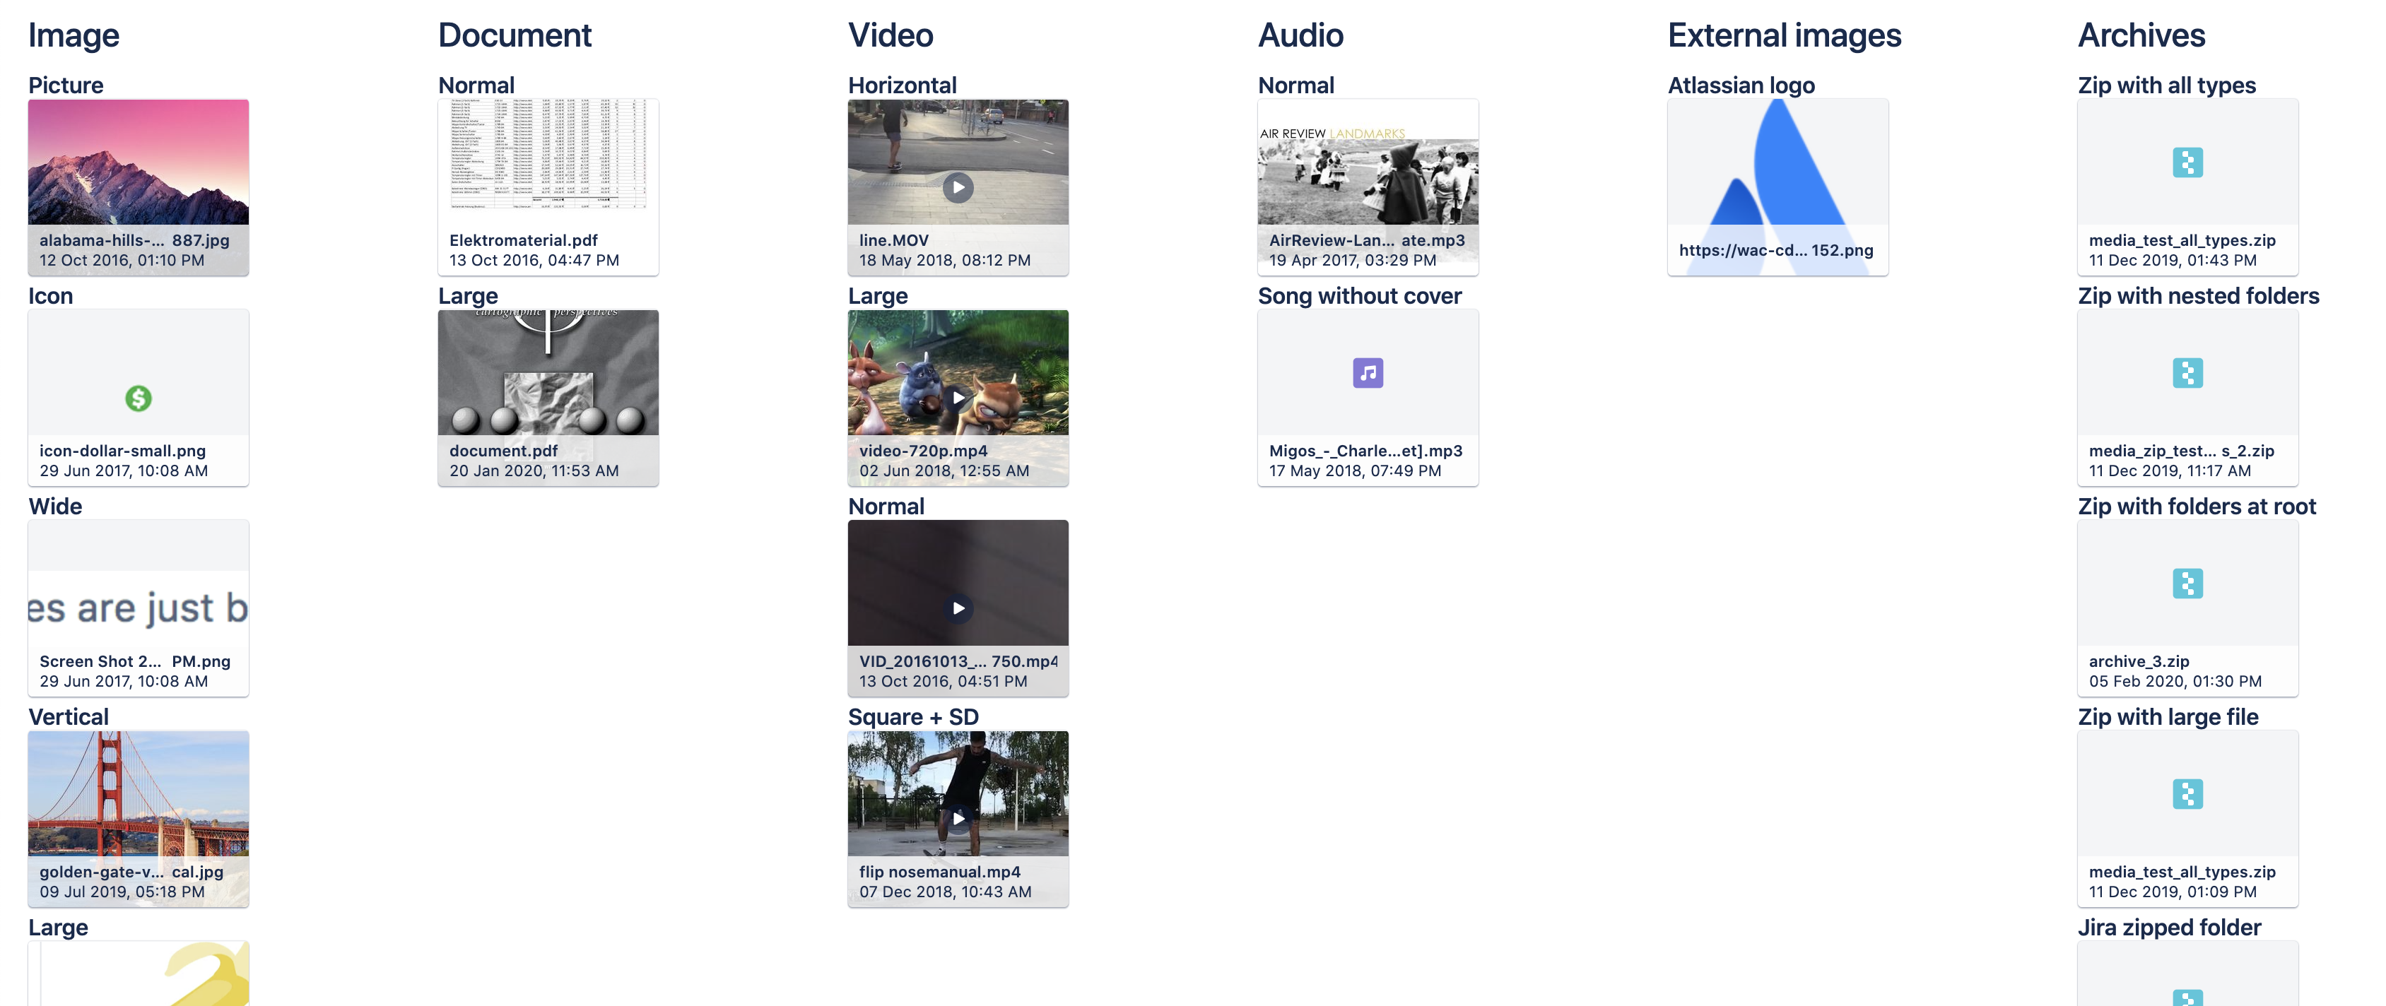Click the flip nosemanual.mp4 file name
The height and width of the screenshot is (1006, 2386).
[x=939, y=871]
